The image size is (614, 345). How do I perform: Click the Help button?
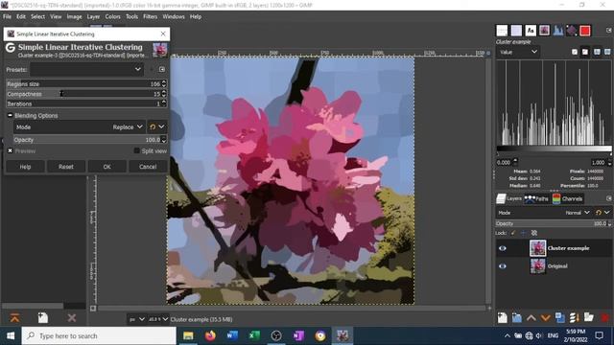(x=25, y=167)
